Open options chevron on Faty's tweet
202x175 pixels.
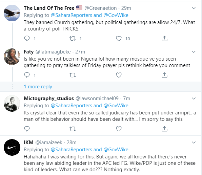pos(194,52)
